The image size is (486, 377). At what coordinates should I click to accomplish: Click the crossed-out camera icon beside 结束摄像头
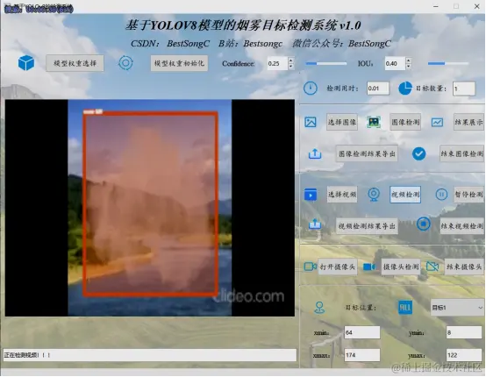point(432,267)
